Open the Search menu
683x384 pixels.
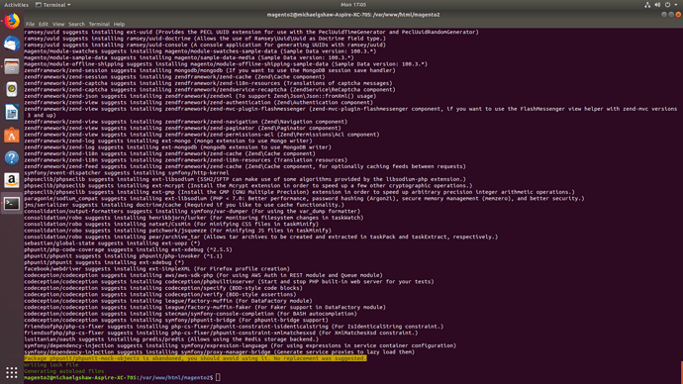(x=76, y=24)
